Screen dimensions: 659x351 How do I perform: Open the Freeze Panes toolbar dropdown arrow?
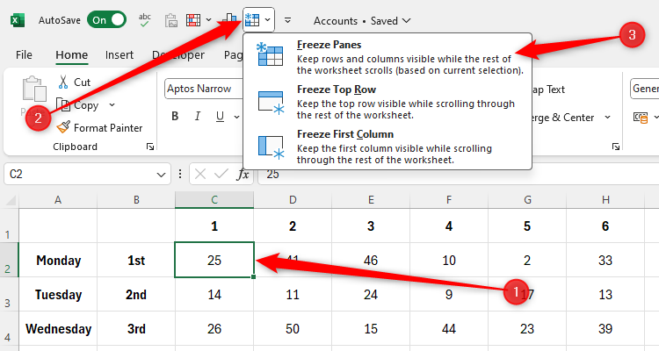pos(268,20)
